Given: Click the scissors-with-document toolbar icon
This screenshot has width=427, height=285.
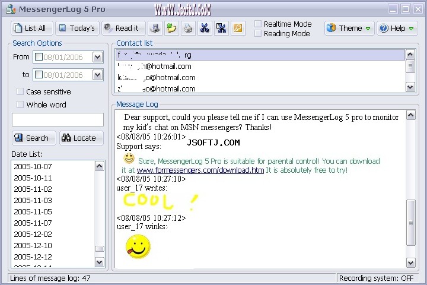Looking at the screenshot, I should pos(221,28).
